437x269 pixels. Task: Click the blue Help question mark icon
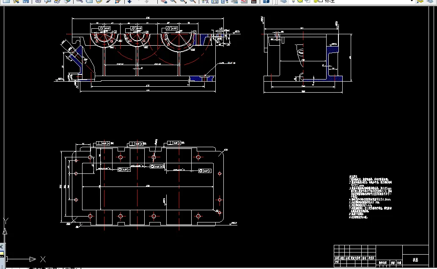tap(266, 1)
